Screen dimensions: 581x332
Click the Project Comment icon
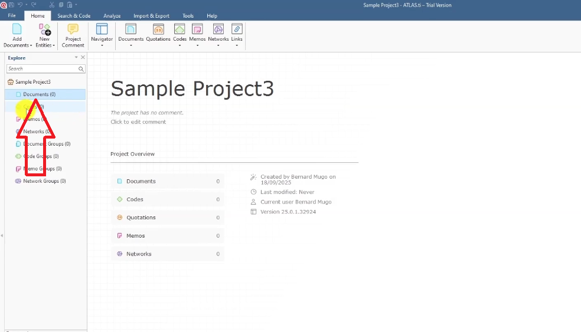[73, 30]
